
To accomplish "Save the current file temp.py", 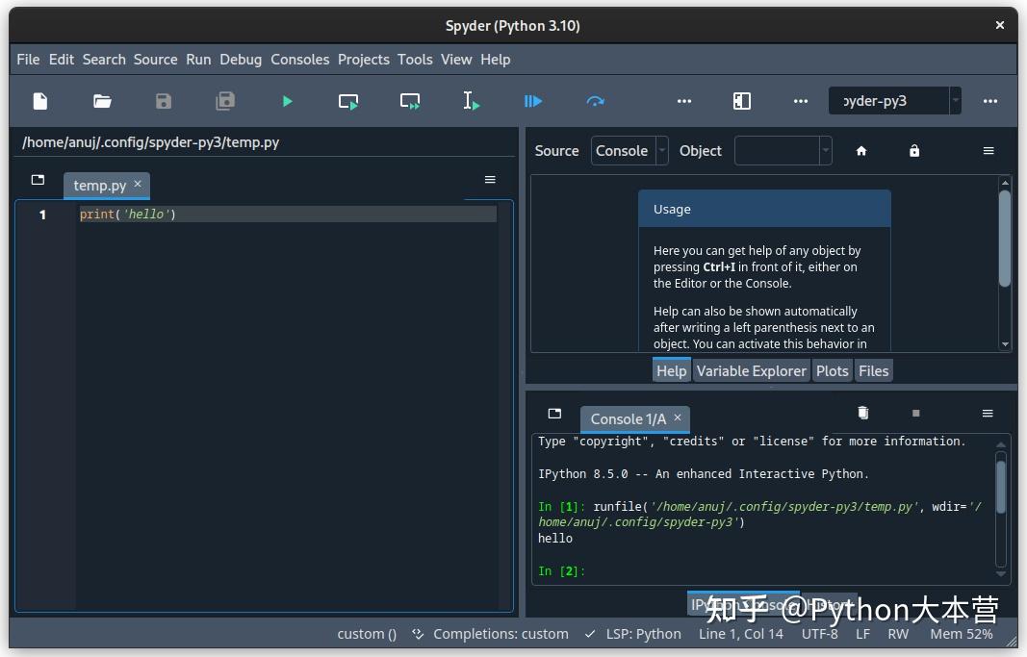I will [x=163, y=101].
